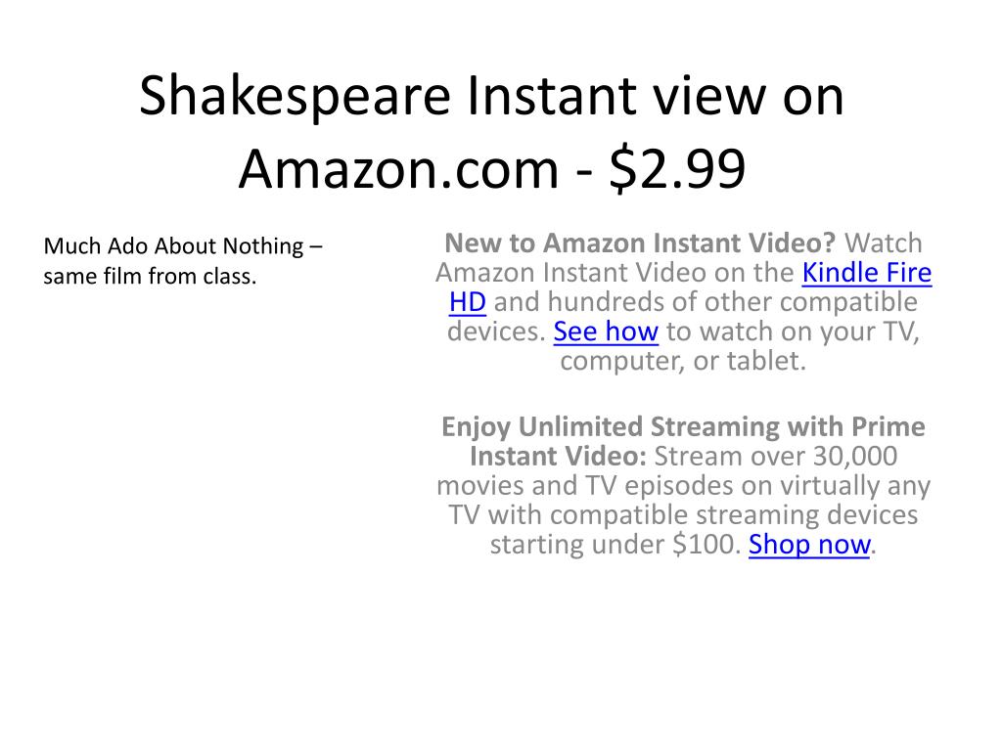Click the 'Enjoy Unlimited Streaming with Prime' heading
Screen dimensions: 1002x751
(x=683, y=426)
